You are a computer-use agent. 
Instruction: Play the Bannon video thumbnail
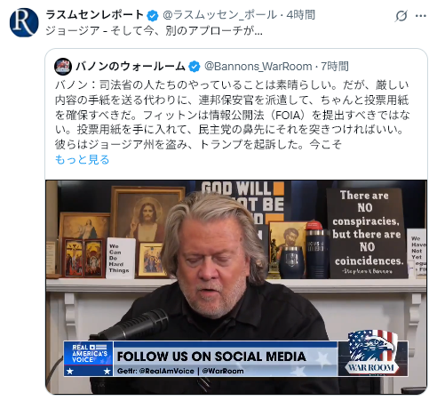[x=236, y=287]
